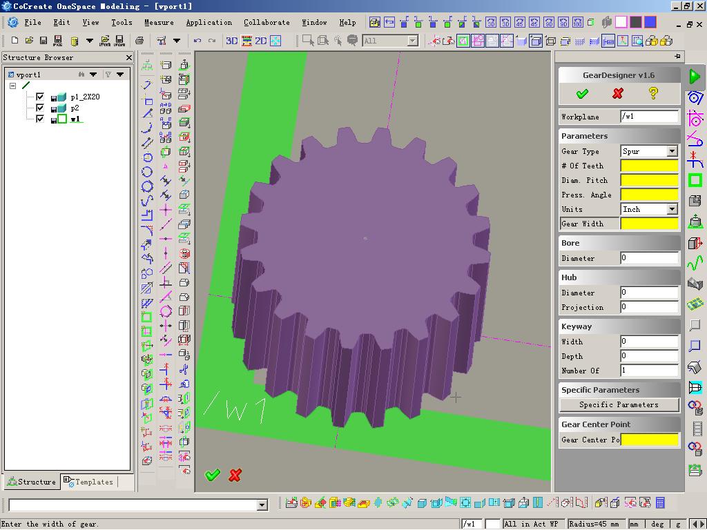Open dropdown arrow next to tools icon
This screenshot has height=530, width=707.
click(x=177, y=41)
